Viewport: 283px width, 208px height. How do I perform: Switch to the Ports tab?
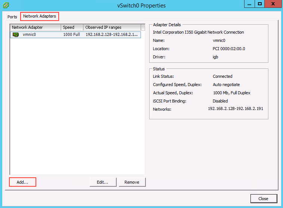(12, 17)
